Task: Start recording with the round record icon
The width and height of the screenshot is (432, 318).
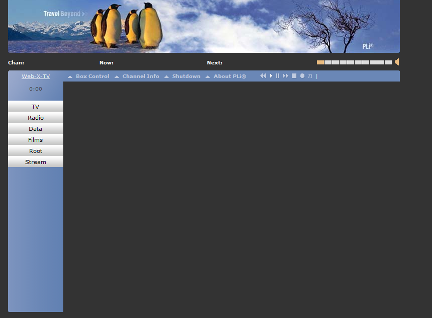Action: [302, 76]
